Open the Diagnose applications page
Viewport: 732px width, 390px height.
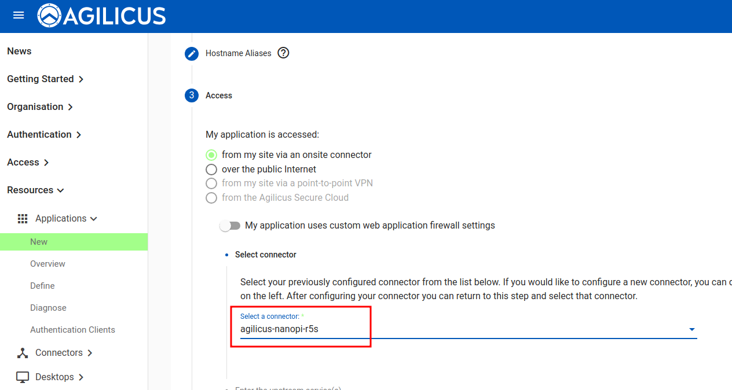coord(48,308)
